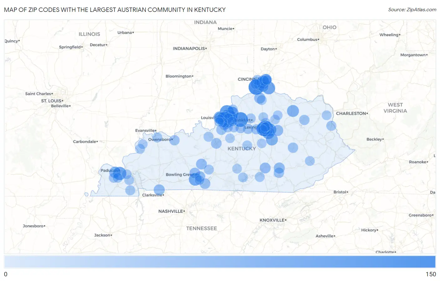Click the TENNESSEE state label
The height and width of the screenshot is (281, 440).
click(x=202, y=228)
